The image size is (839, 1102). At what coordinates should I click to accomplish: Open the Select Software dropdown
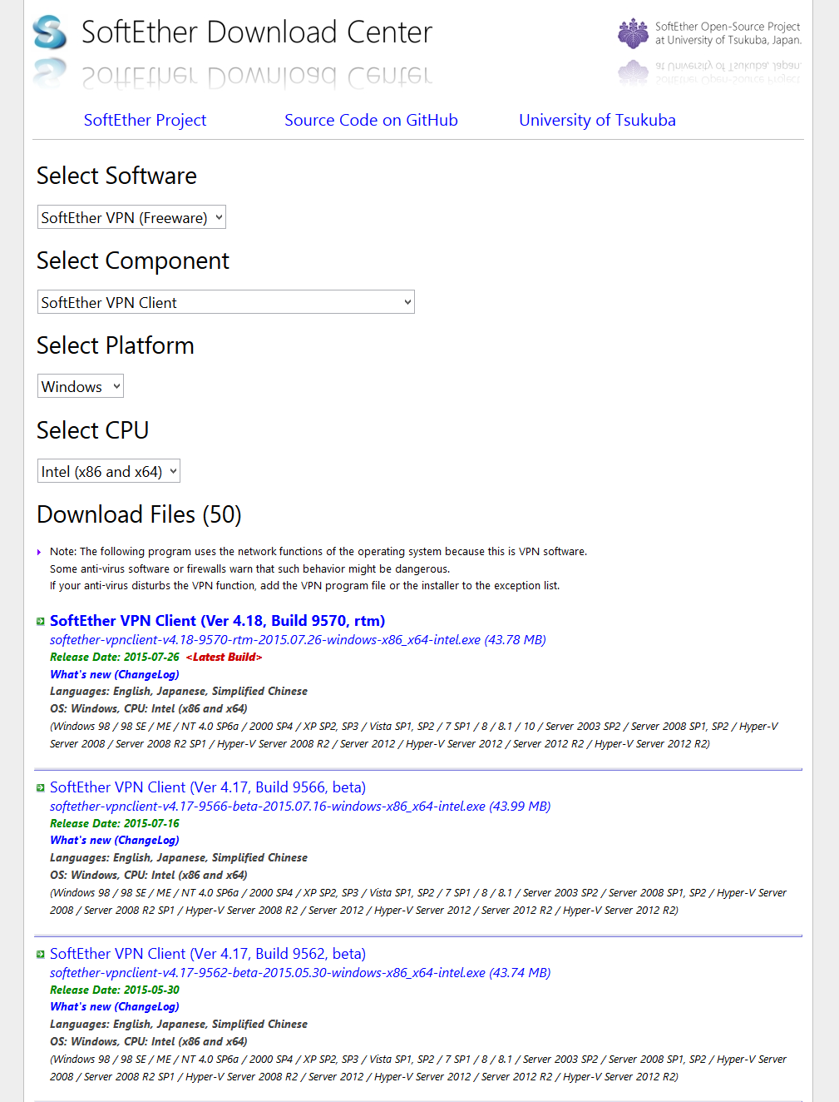[x=132, y=217]
